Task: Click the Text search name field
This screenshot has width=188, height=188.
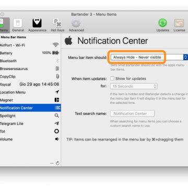Action: tap(132, 114)
